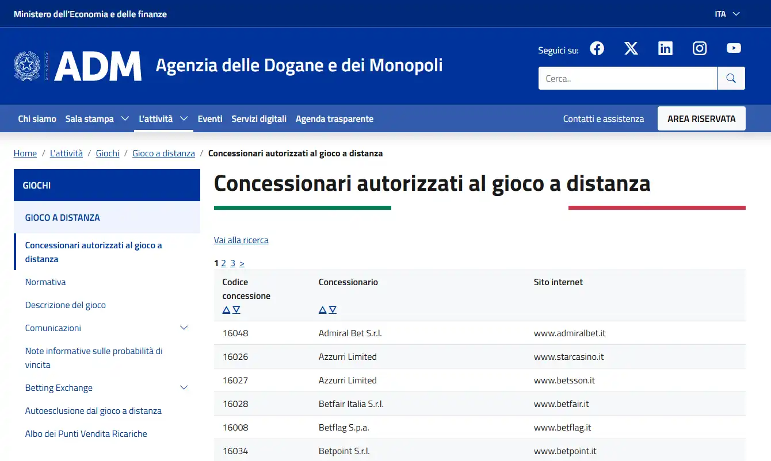Open Normativa in the sidebar
Viewport: 771px width, 461px height.
click(x=45, y=282)
